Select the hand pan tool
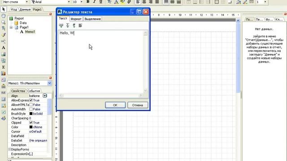This screenshot has height=161, width=287. [3, 16]
